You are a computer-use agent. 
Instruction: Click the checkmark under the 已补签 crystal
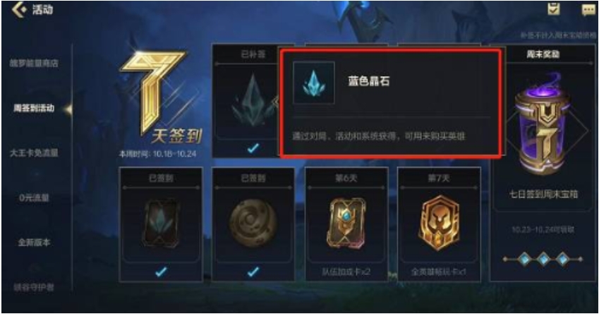click(x=253, y=148)
